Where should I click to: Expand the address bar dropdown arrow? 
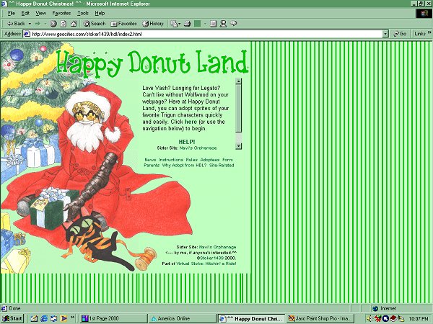tap(385, 34)
